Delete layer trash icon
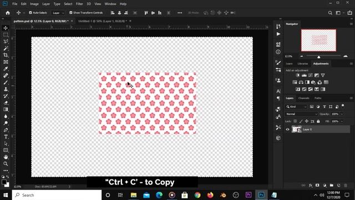 (x=346, y=185)
